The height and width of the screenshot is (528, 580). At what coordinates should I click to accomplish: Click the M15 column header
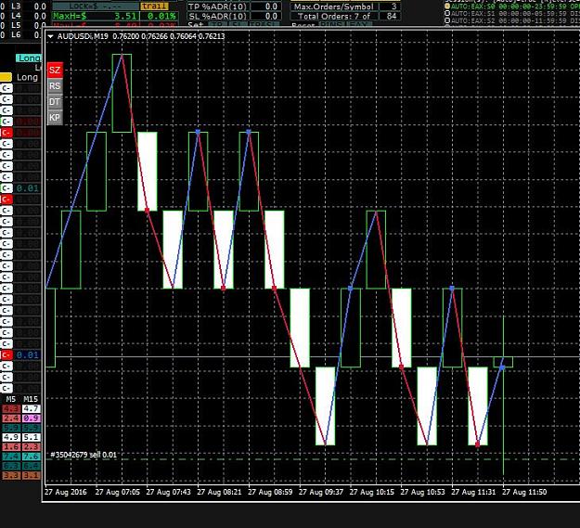tap(31, 399)
